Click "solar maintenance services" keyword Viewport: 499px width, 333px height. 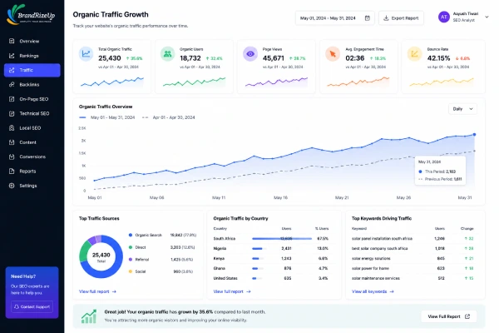click(376, 278)
